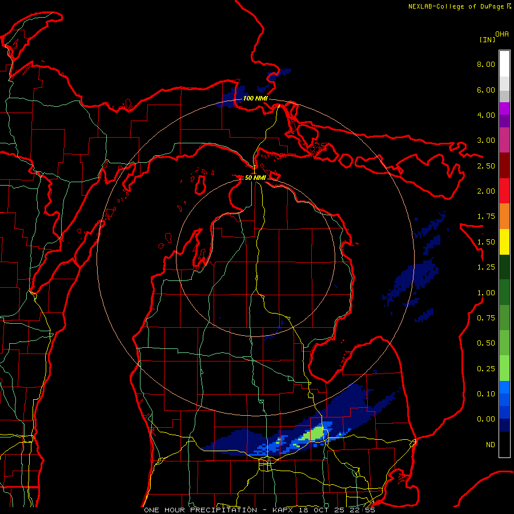Click the [IN] units label

(487, 39)
